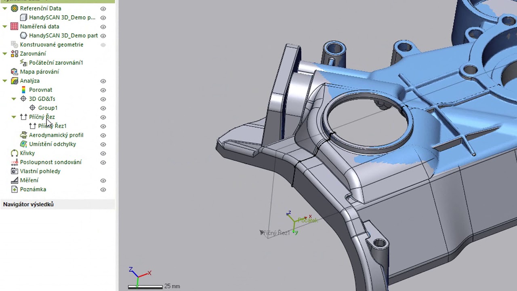Click the Poznámka note icon
Viewport: 517px width, 291px height.
(15, 189)
